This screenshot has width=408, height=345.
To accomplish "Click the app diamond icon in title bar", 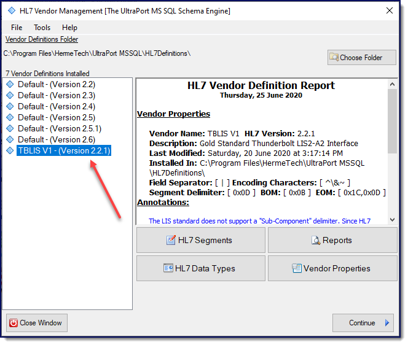I will (12, 10).
